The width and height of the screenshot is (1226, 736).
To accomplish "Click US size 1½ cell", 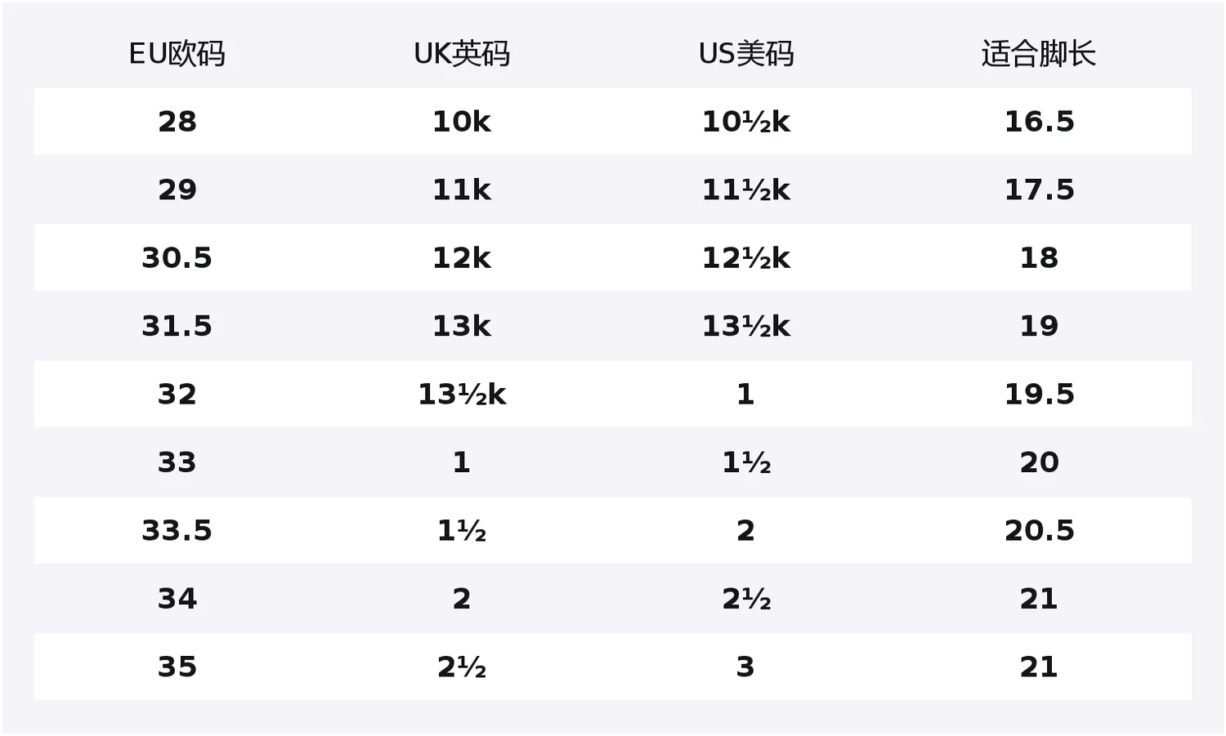I will 746,462.
